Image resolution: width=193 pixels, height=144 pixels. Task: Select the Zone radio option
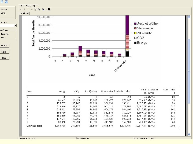[3, 13]
